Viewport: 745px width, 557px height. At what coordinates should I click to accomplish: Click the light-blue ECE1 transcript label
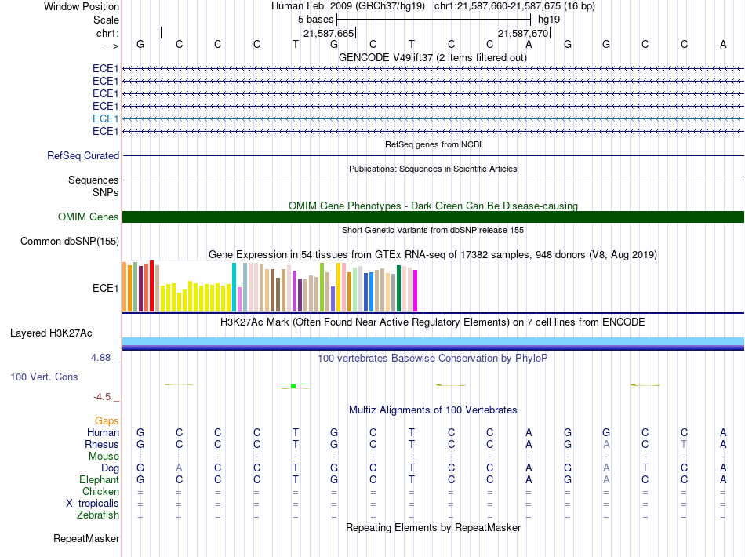105,118
